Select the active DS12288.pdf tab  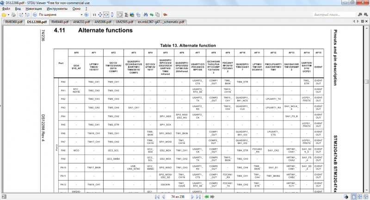[37, 22]
